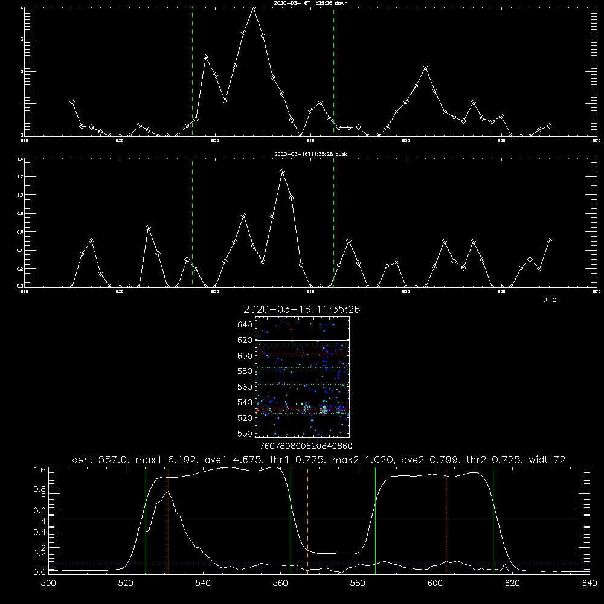The image size is (604, 604).
Task: Click left green dashed line in dusk plot
Action: (x=192, y=223)
